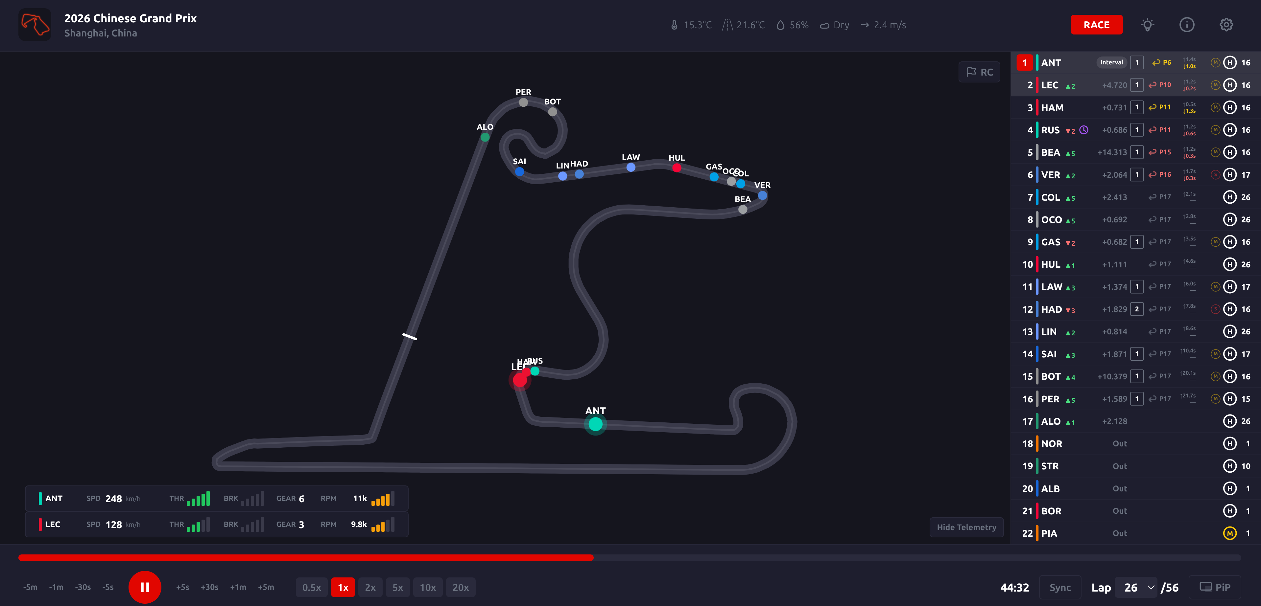This screenshot has width=1261, height=606.
Task: Select the LAW car marker on track map
Action: [631, 167]
